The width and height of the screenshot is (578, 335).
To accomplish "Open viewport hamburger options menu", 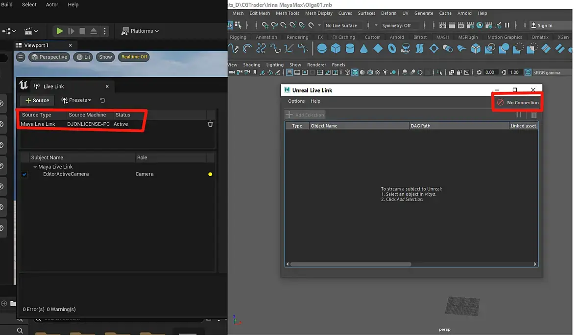I will tap(21, 57).
